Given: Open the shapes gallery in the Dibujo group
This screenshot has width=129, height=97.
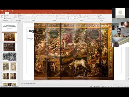Looking at the screenshot, I should point(73,17).
